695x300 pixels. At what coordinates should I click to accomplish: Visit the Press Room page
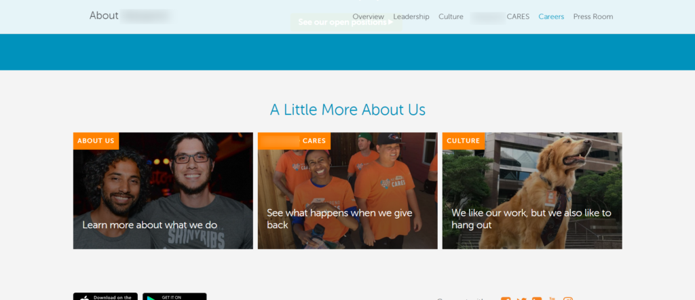[593, 17]
